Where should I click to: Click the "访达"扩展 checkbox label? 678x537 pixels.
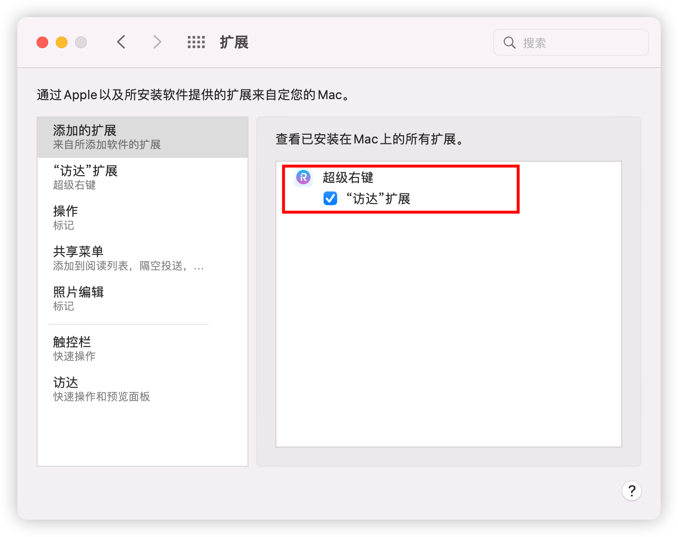(x=378, y=199)
